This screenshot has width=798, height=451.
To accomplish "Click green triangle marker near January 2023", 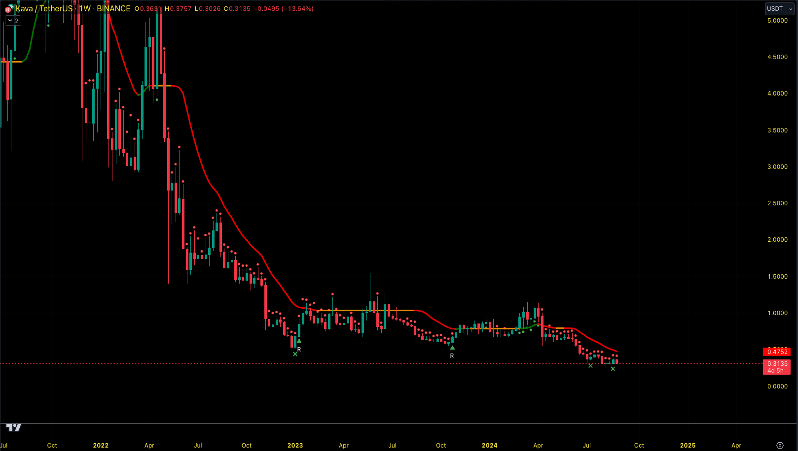I will click(x=299, y=341).
